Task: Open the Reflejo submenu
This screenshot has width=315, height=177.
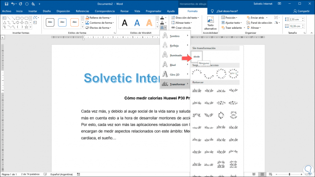Action: point(175,46)
